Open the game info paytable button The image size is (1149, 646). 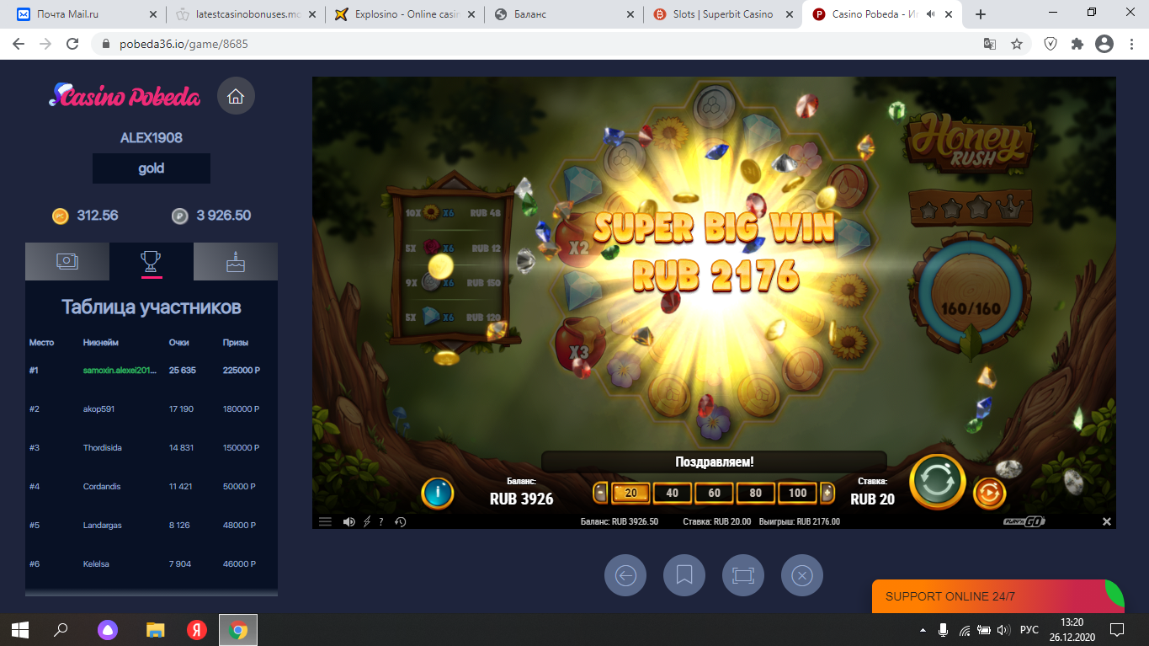437,493
